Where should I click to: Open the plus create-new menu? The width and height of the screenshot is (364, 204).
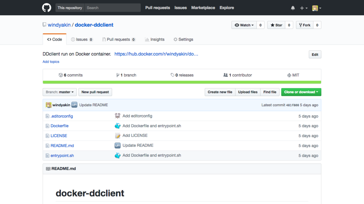[x=304, y=8]
